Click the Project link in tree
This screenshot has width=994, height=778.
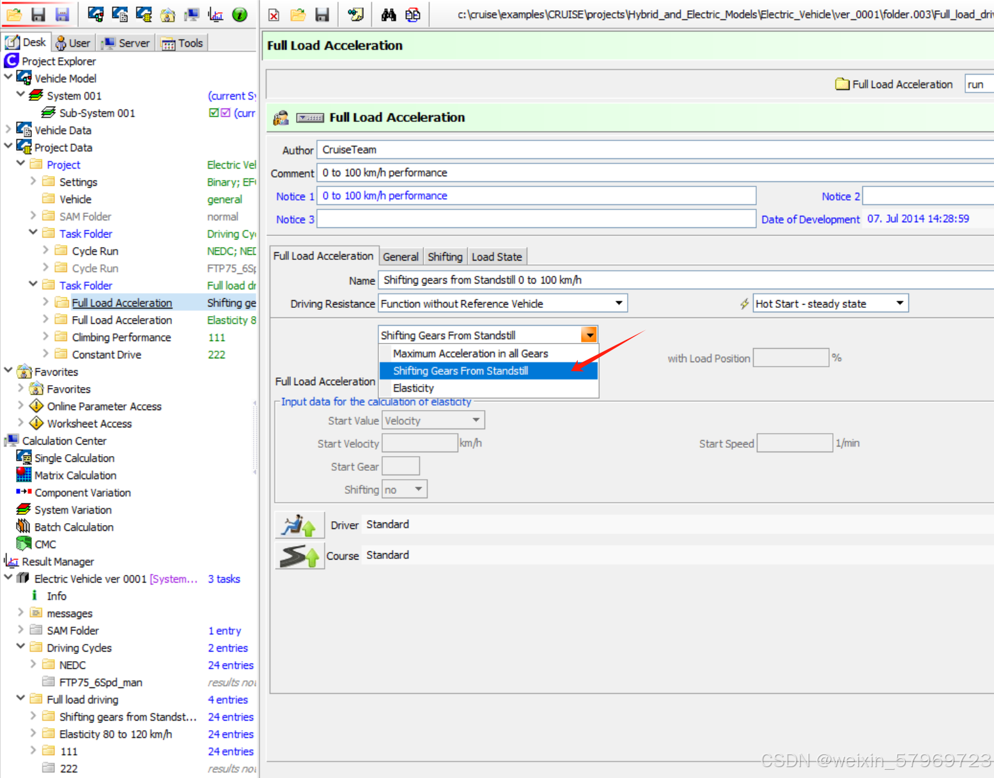tap(63, 165)
